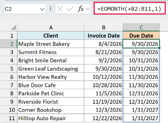Select the Blue Door Cafe cell
The image size is (168, 123).
pos(51,85)
